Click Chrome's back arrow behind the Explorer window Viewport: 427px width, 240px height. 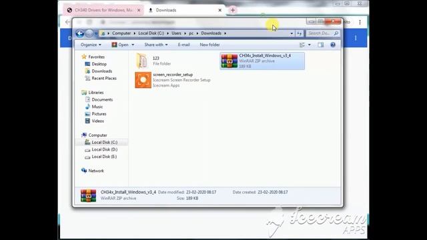67,22
